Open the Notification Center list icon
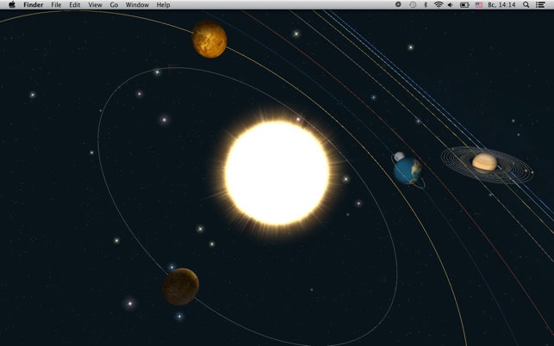 coord(541,5)
